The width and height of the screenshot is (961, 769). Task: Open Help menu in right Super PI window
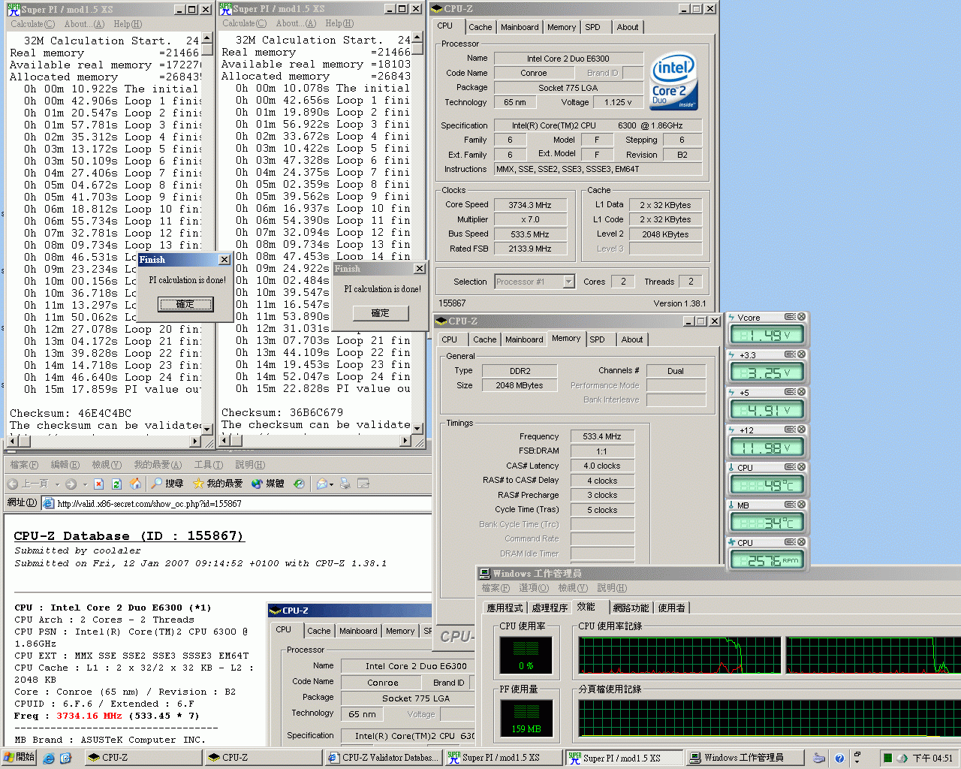click(x=339, y=23)
